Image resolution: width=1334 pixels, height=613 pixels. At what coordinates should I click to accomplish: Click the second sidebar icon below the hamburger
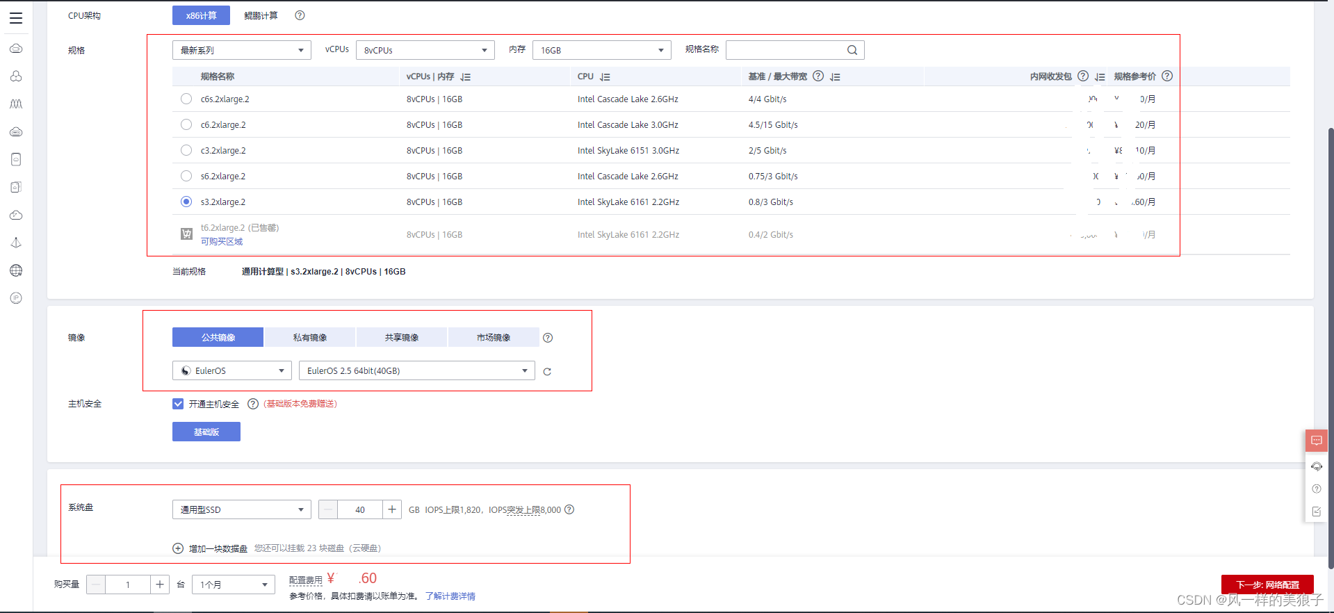(16, 76)
